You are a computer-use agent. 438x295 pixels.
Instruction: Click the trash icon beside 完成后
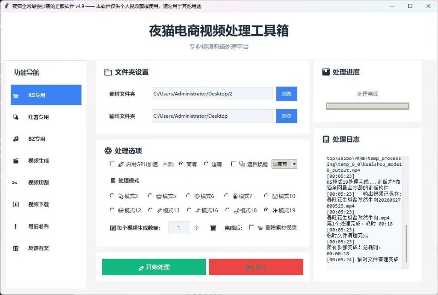[x=213, y=228]
